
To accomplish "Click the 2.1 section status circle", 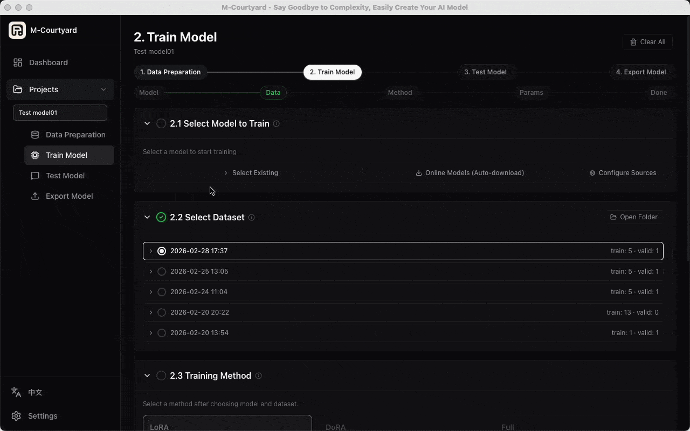I will 161,123.
